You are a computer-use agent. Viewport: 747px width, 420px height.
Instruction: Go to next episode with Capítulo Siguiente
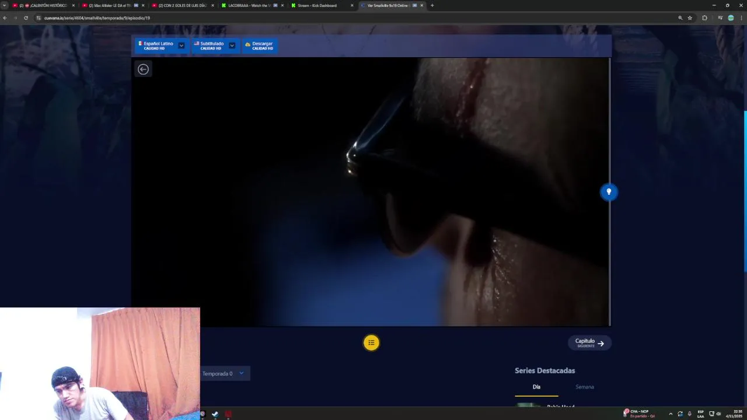coord(589,343)
